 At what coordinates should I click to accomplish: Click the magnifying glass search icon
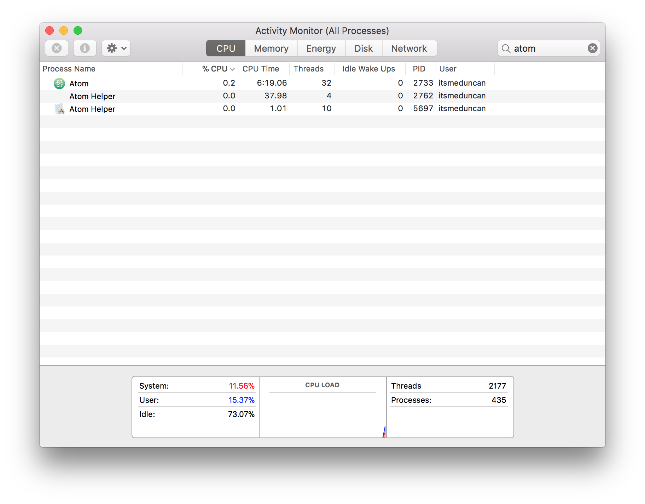(x=506, y=48)
